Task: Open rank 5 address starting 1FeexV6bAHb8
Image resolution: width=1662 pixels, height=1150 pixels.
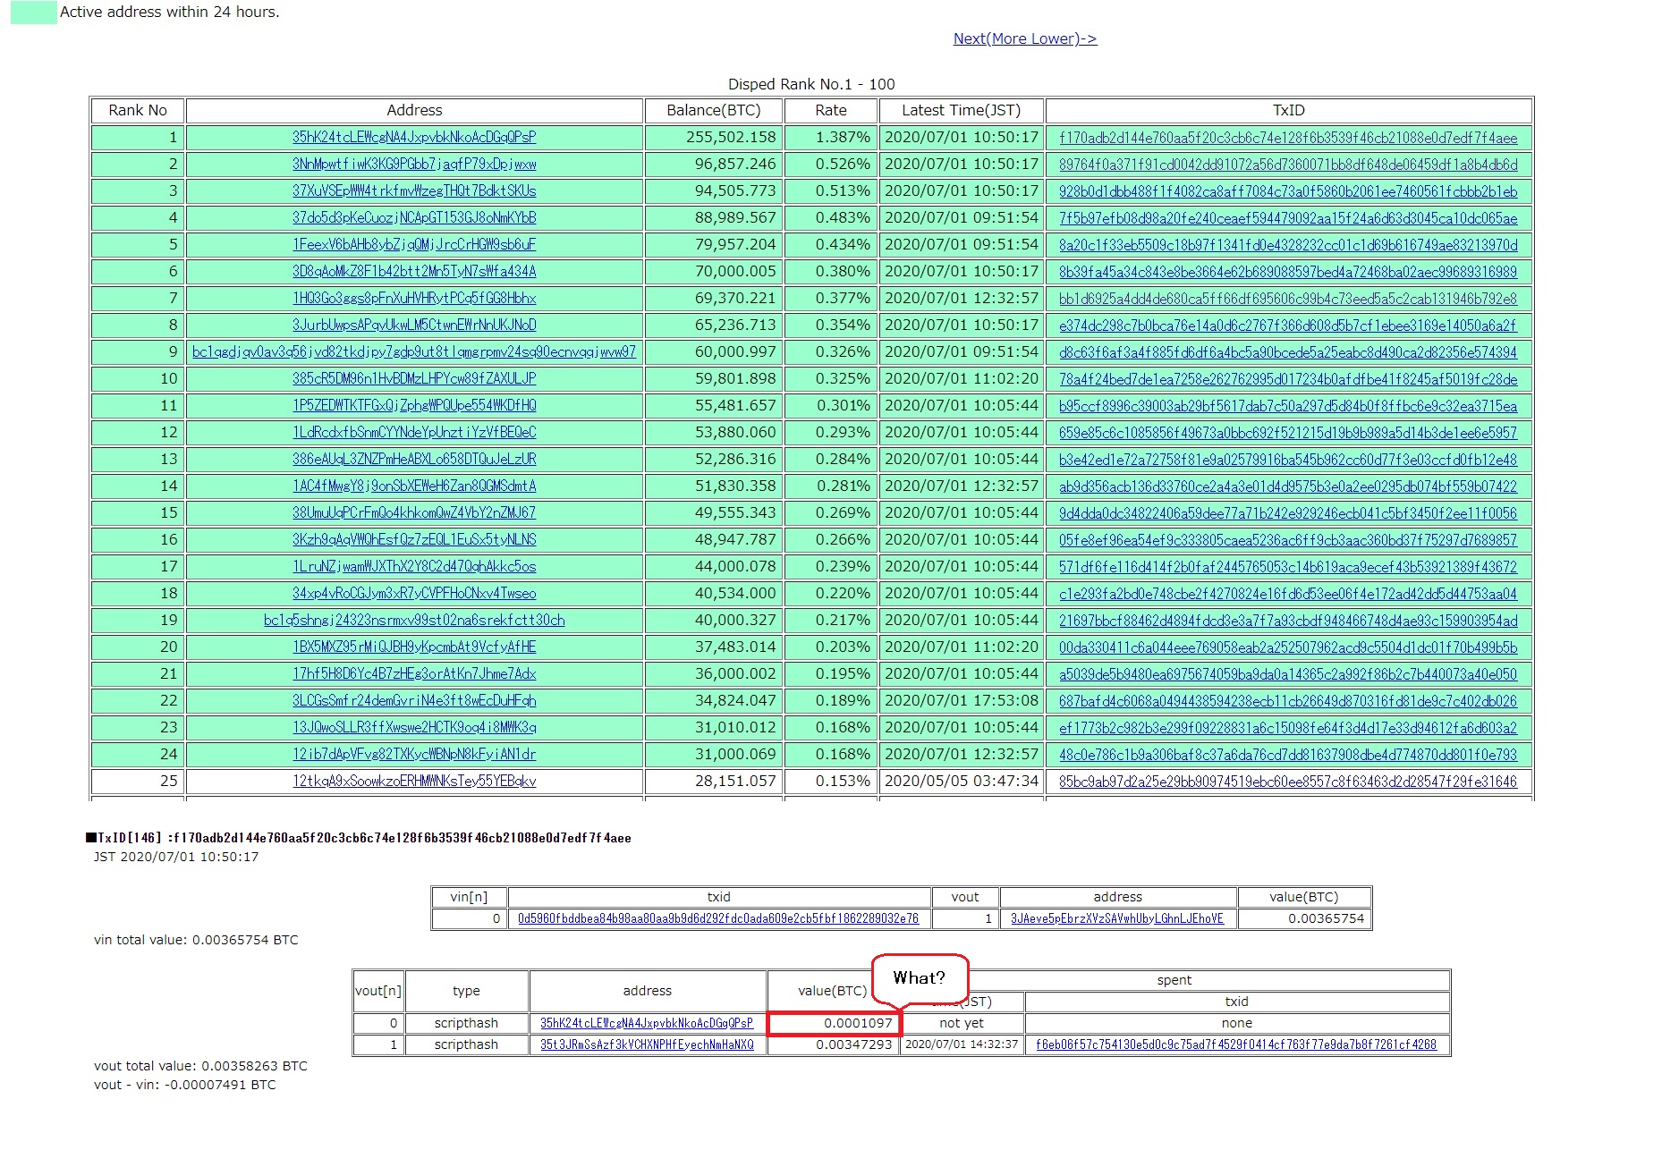Action: click(x=414, y=244)
